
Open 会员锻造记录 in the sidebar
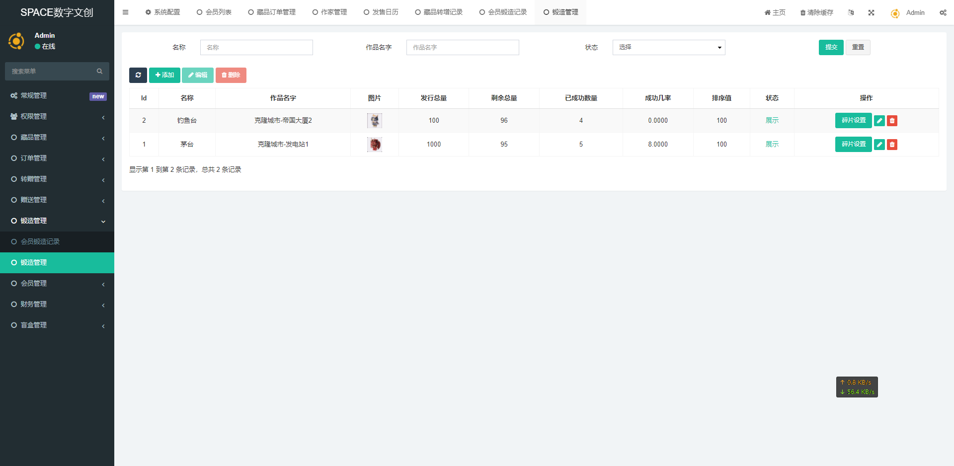40,241
